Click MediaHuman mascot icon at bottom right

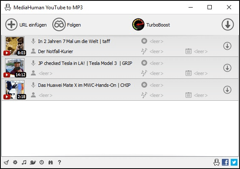pos(216,162)
